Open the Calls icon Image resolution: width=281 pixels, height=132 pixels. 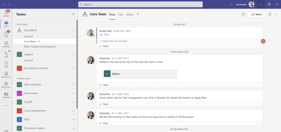[x=6, y=54]
